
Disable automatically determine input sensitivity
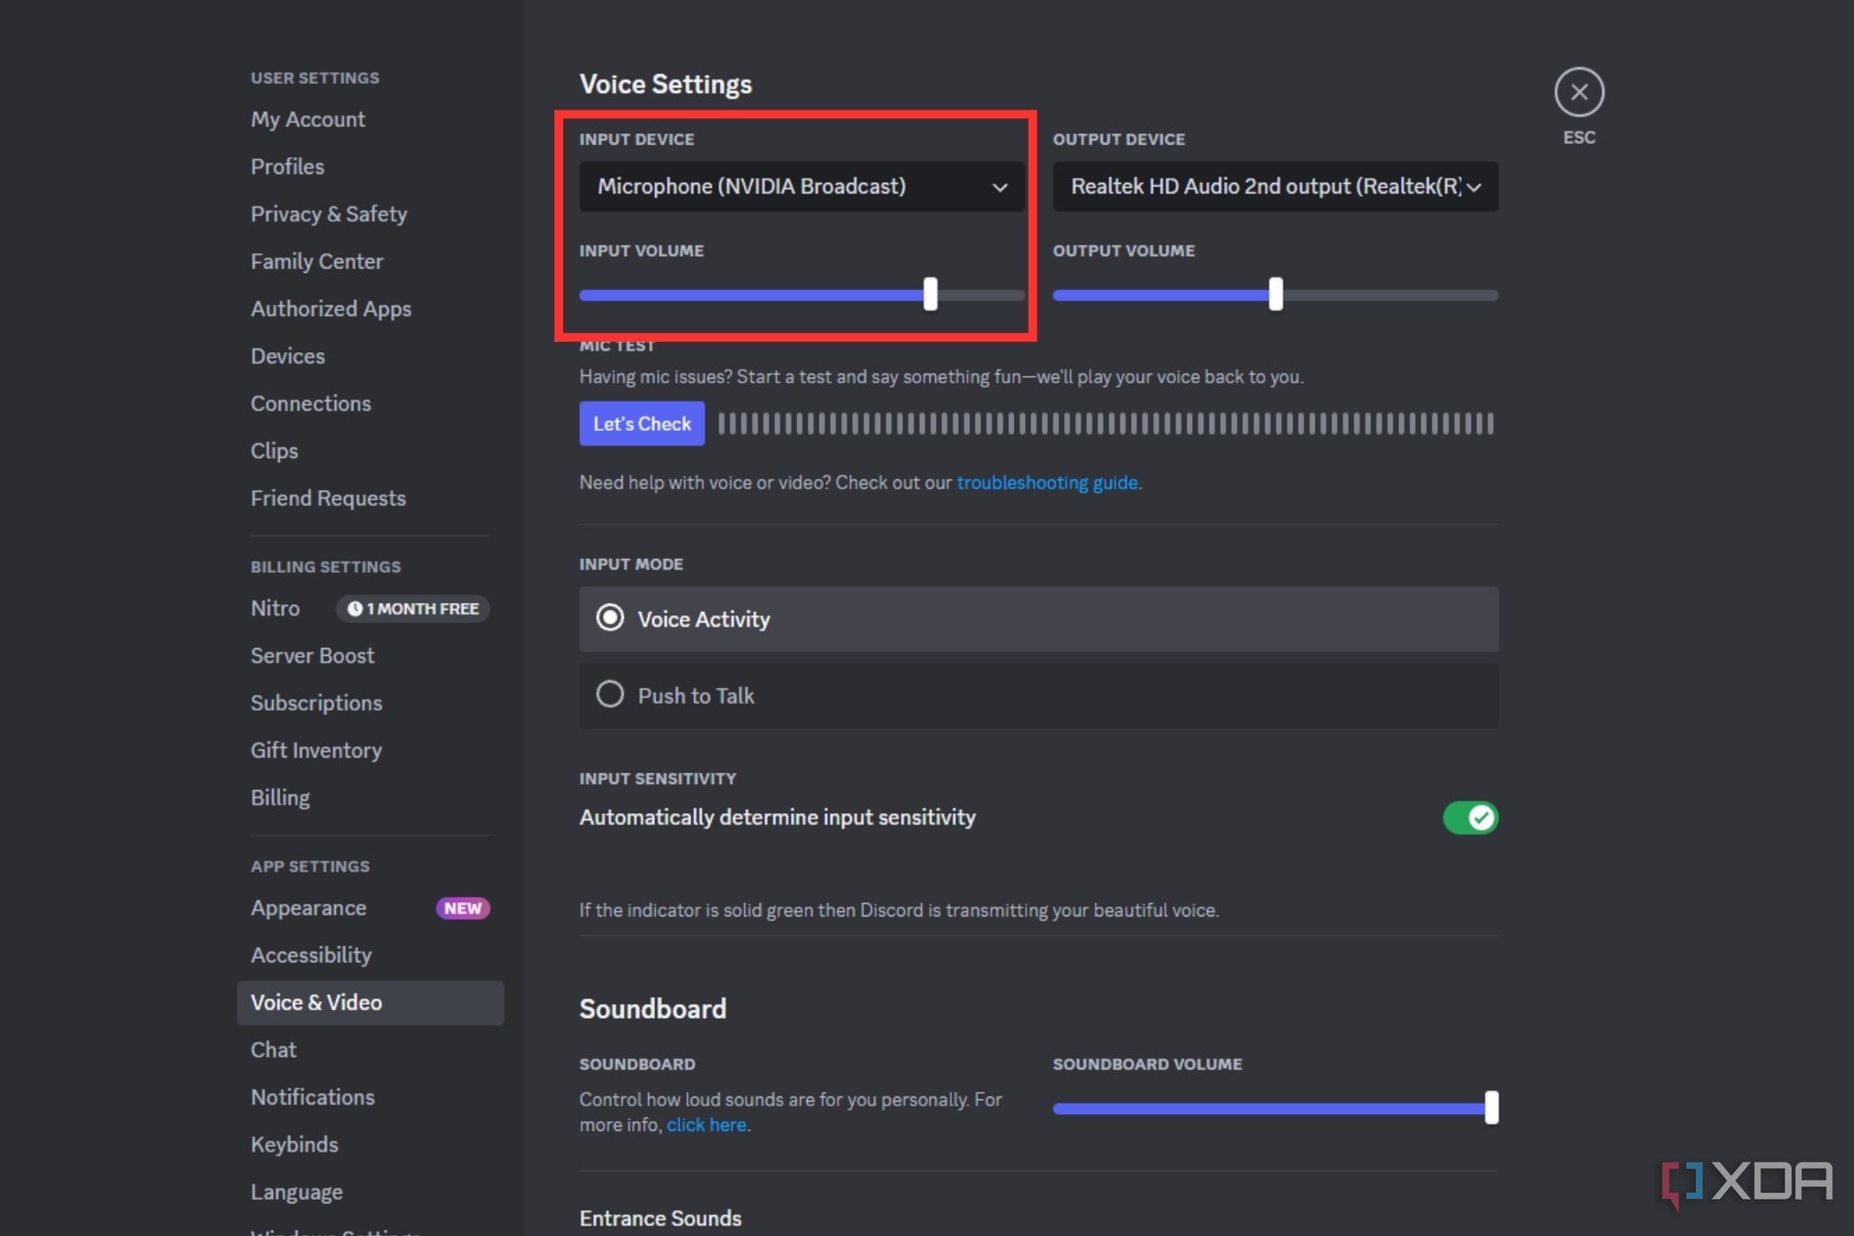[x=1469, y=817]
